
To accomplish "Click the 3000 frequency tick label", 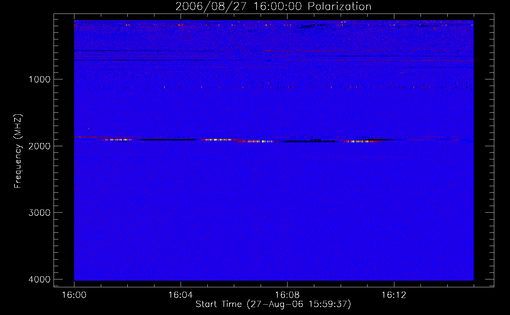I will tap(39, 213).
